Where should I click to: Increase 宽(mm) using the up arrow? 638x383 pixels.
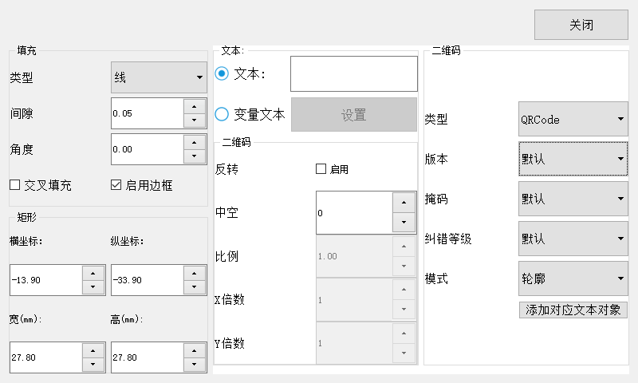[93, 351]
